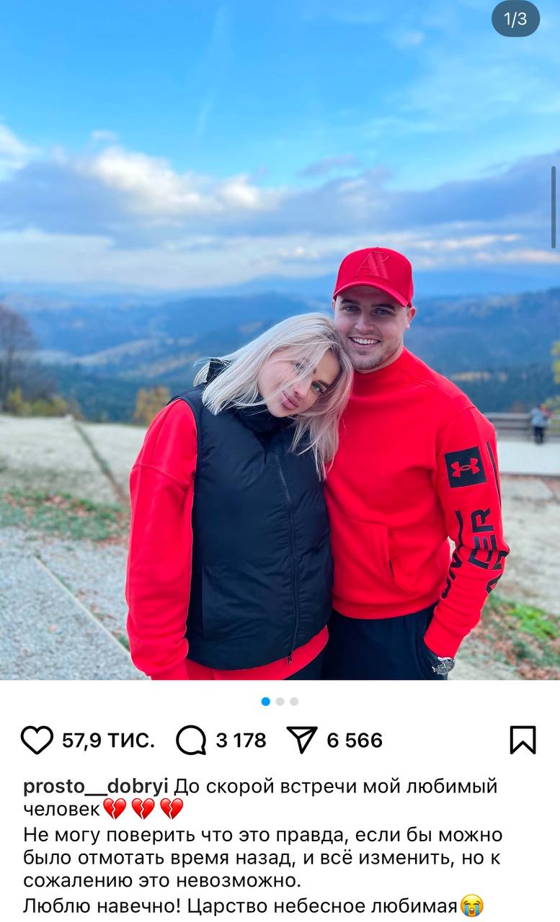Tap the heart like icon
Viewport: 560px width, 922px height.
37,740
